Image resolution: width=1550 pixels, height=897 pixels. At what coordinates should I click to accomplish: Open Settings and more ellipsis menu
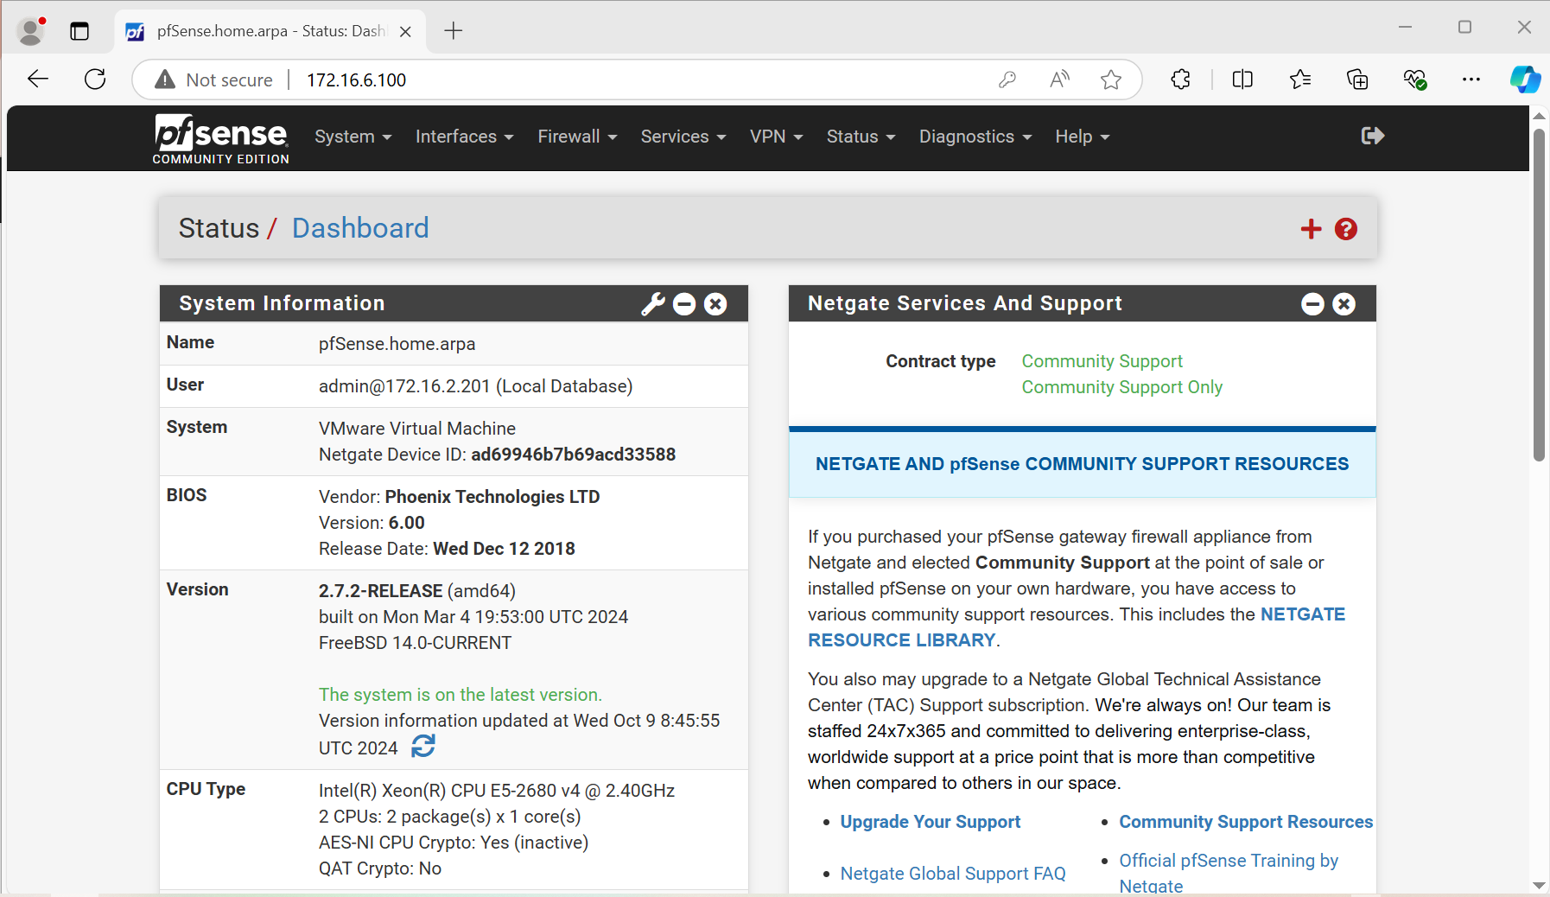coord(1471,80)
